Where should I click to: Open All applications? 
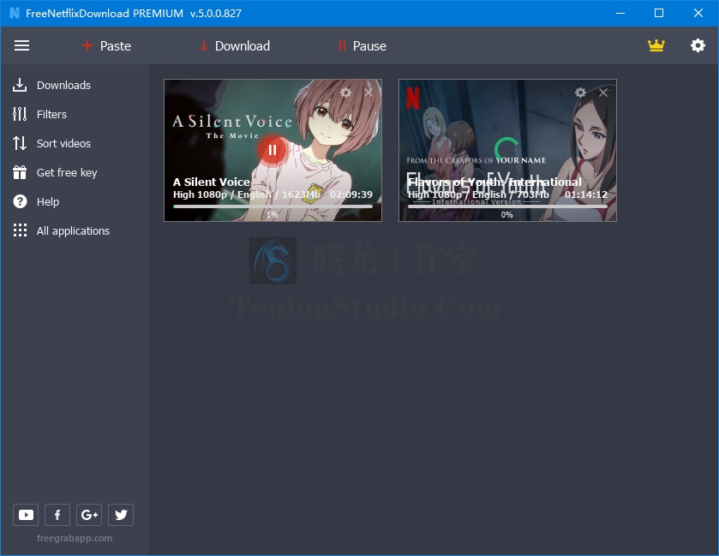pos(74,231)
